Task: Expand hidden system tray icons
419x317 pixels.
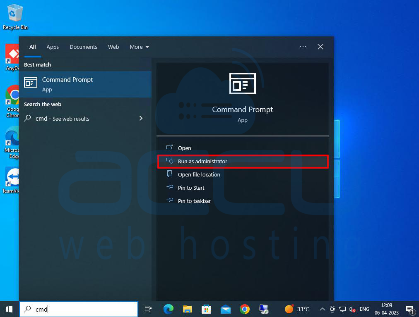Action: coord(322,309)
